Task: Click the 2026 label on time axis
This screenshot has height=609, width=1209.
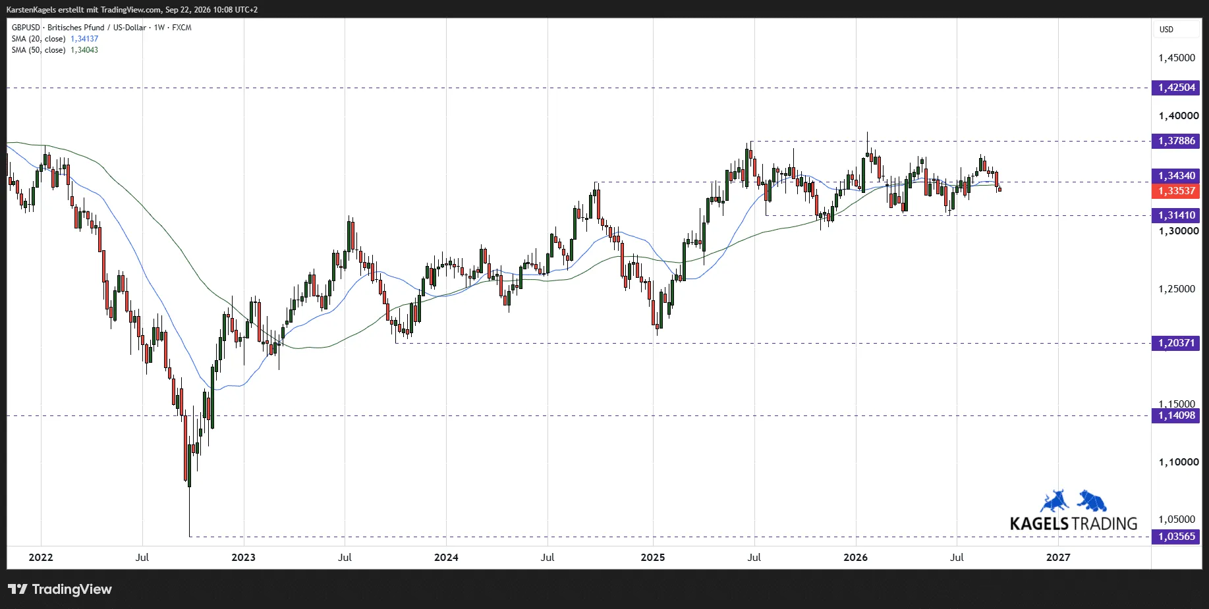Action: pyautogui.click(x=855, y=558)
